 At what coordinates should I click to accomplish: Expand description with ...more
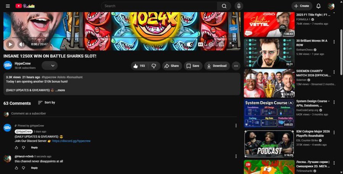60,90
